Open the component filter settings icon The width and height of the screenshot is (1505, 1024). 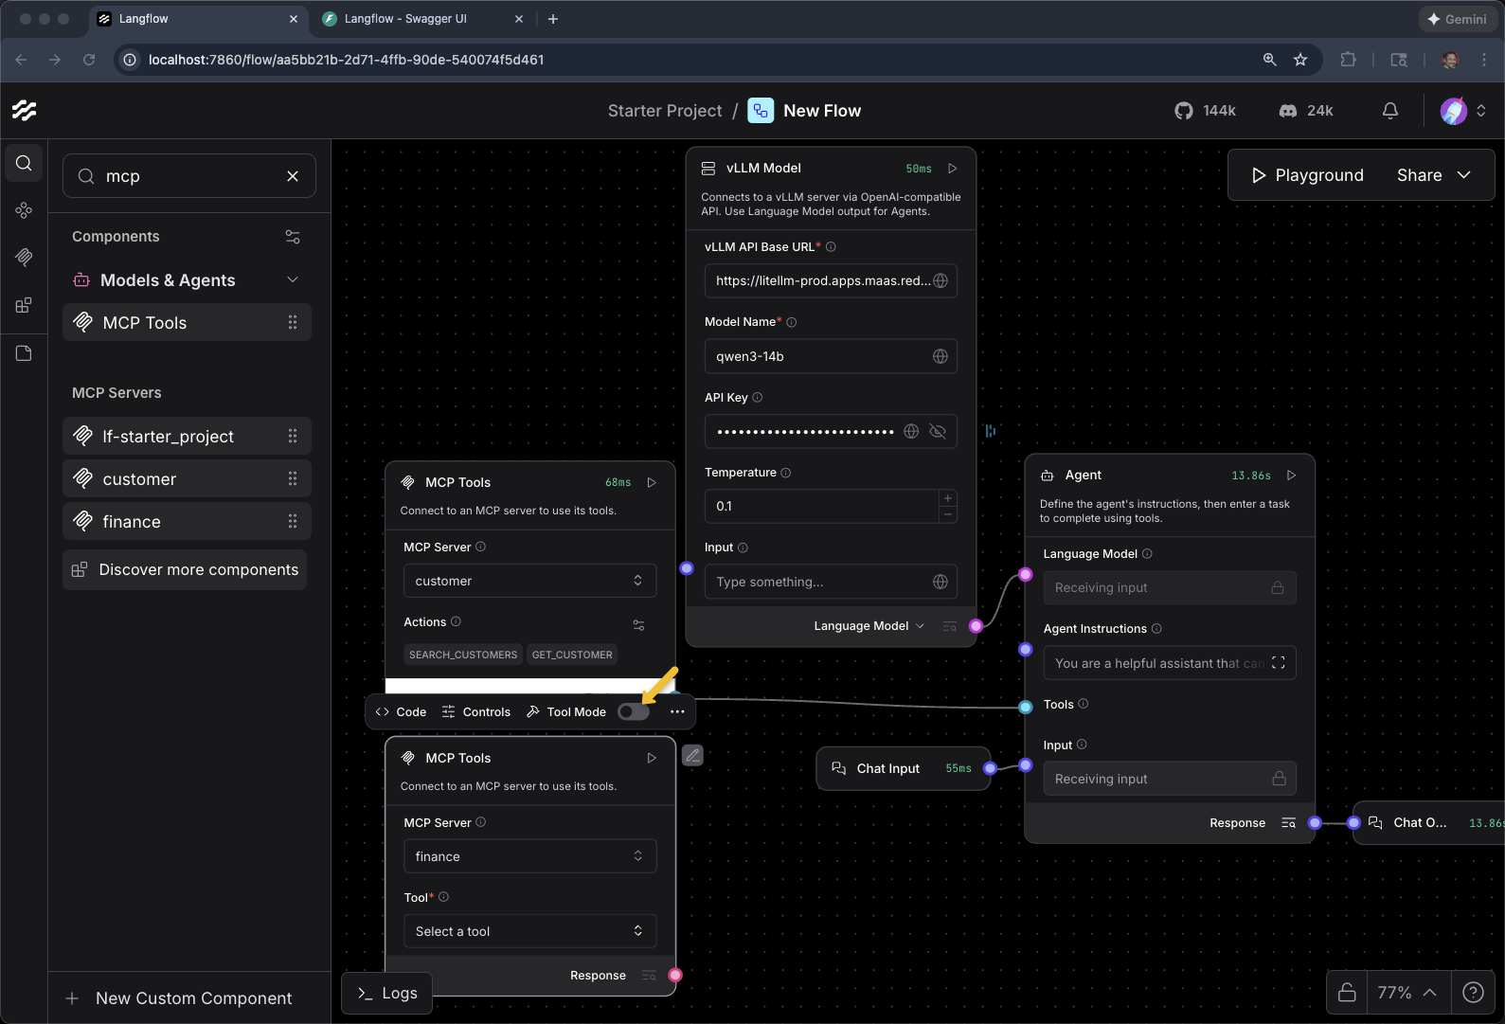coord(293,237)
